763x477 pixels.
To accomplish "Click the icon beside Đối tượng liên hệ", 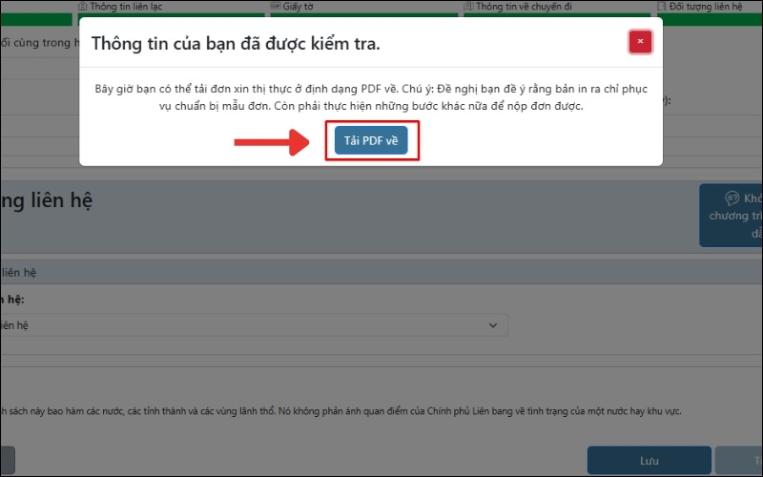I will pos(661,7).
